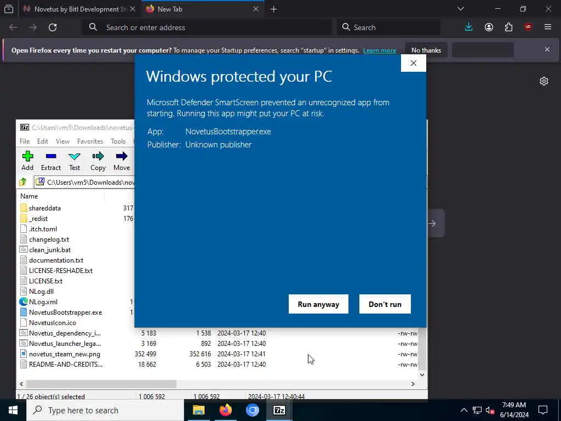
Task: Select novetus_steam_new.png in the list
Action: 65,354
